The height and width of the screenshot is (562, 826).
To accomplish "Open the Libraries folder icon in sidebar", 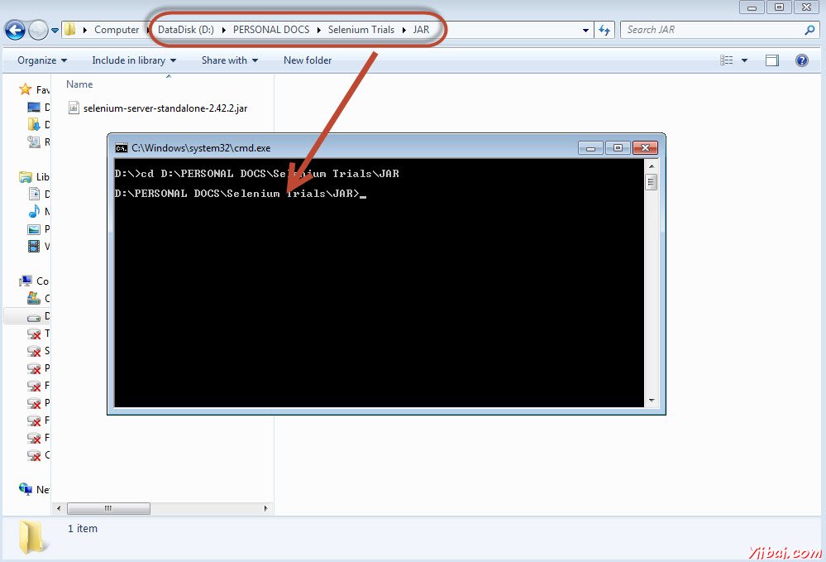I will 26,176.
